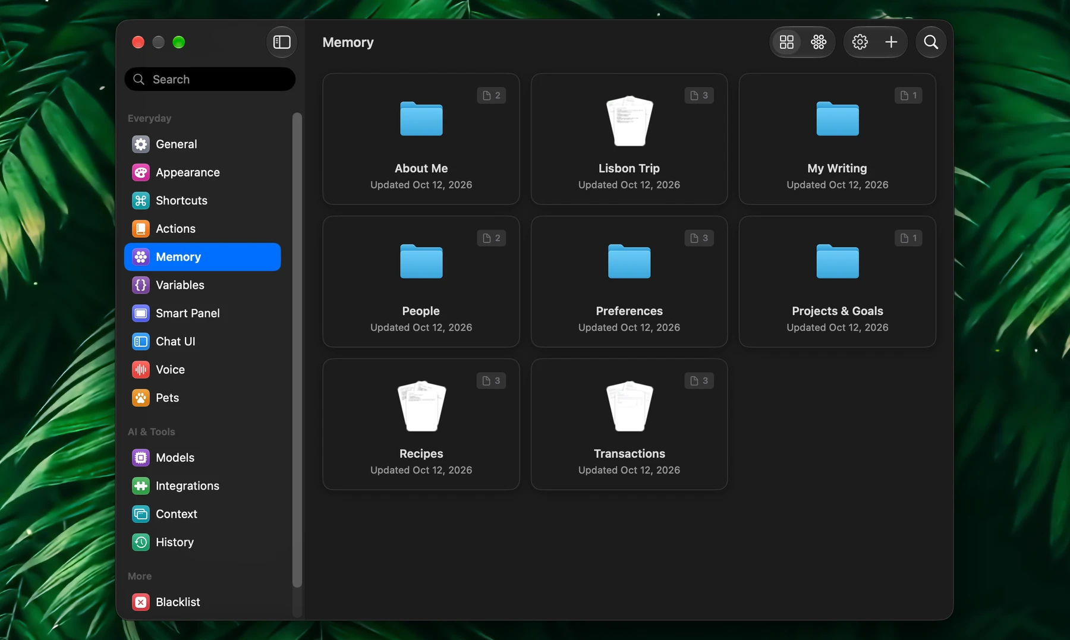Click the file count badge on Preferences
Viewport: 1070px width, 640px height.
[699, 238]
